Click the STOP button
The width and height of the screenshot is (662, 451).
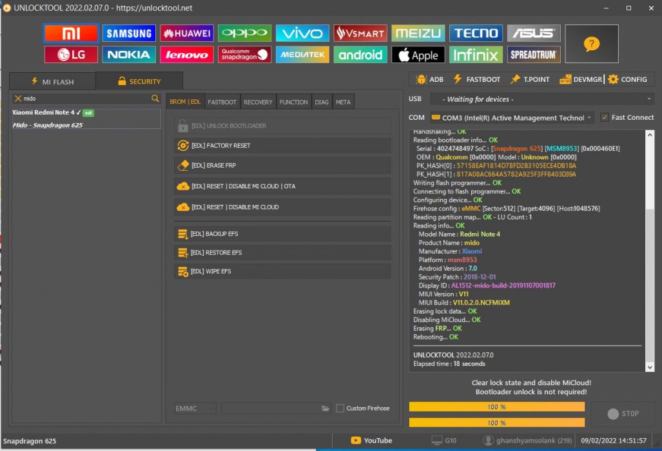(x=623, y=414)
